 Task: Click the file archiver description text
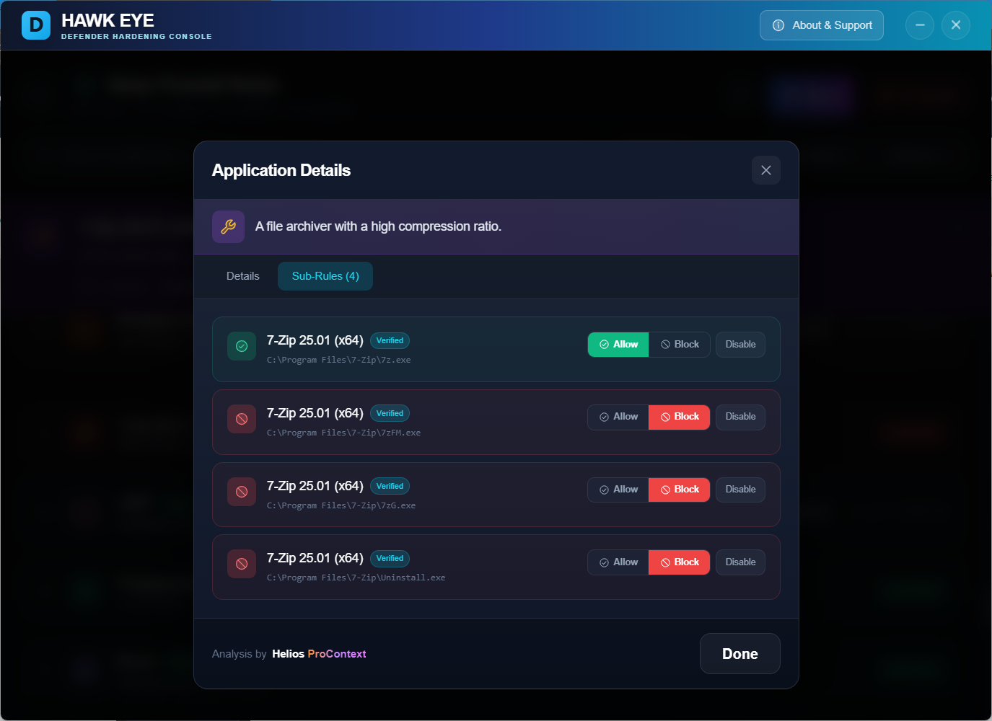point(378,226)
